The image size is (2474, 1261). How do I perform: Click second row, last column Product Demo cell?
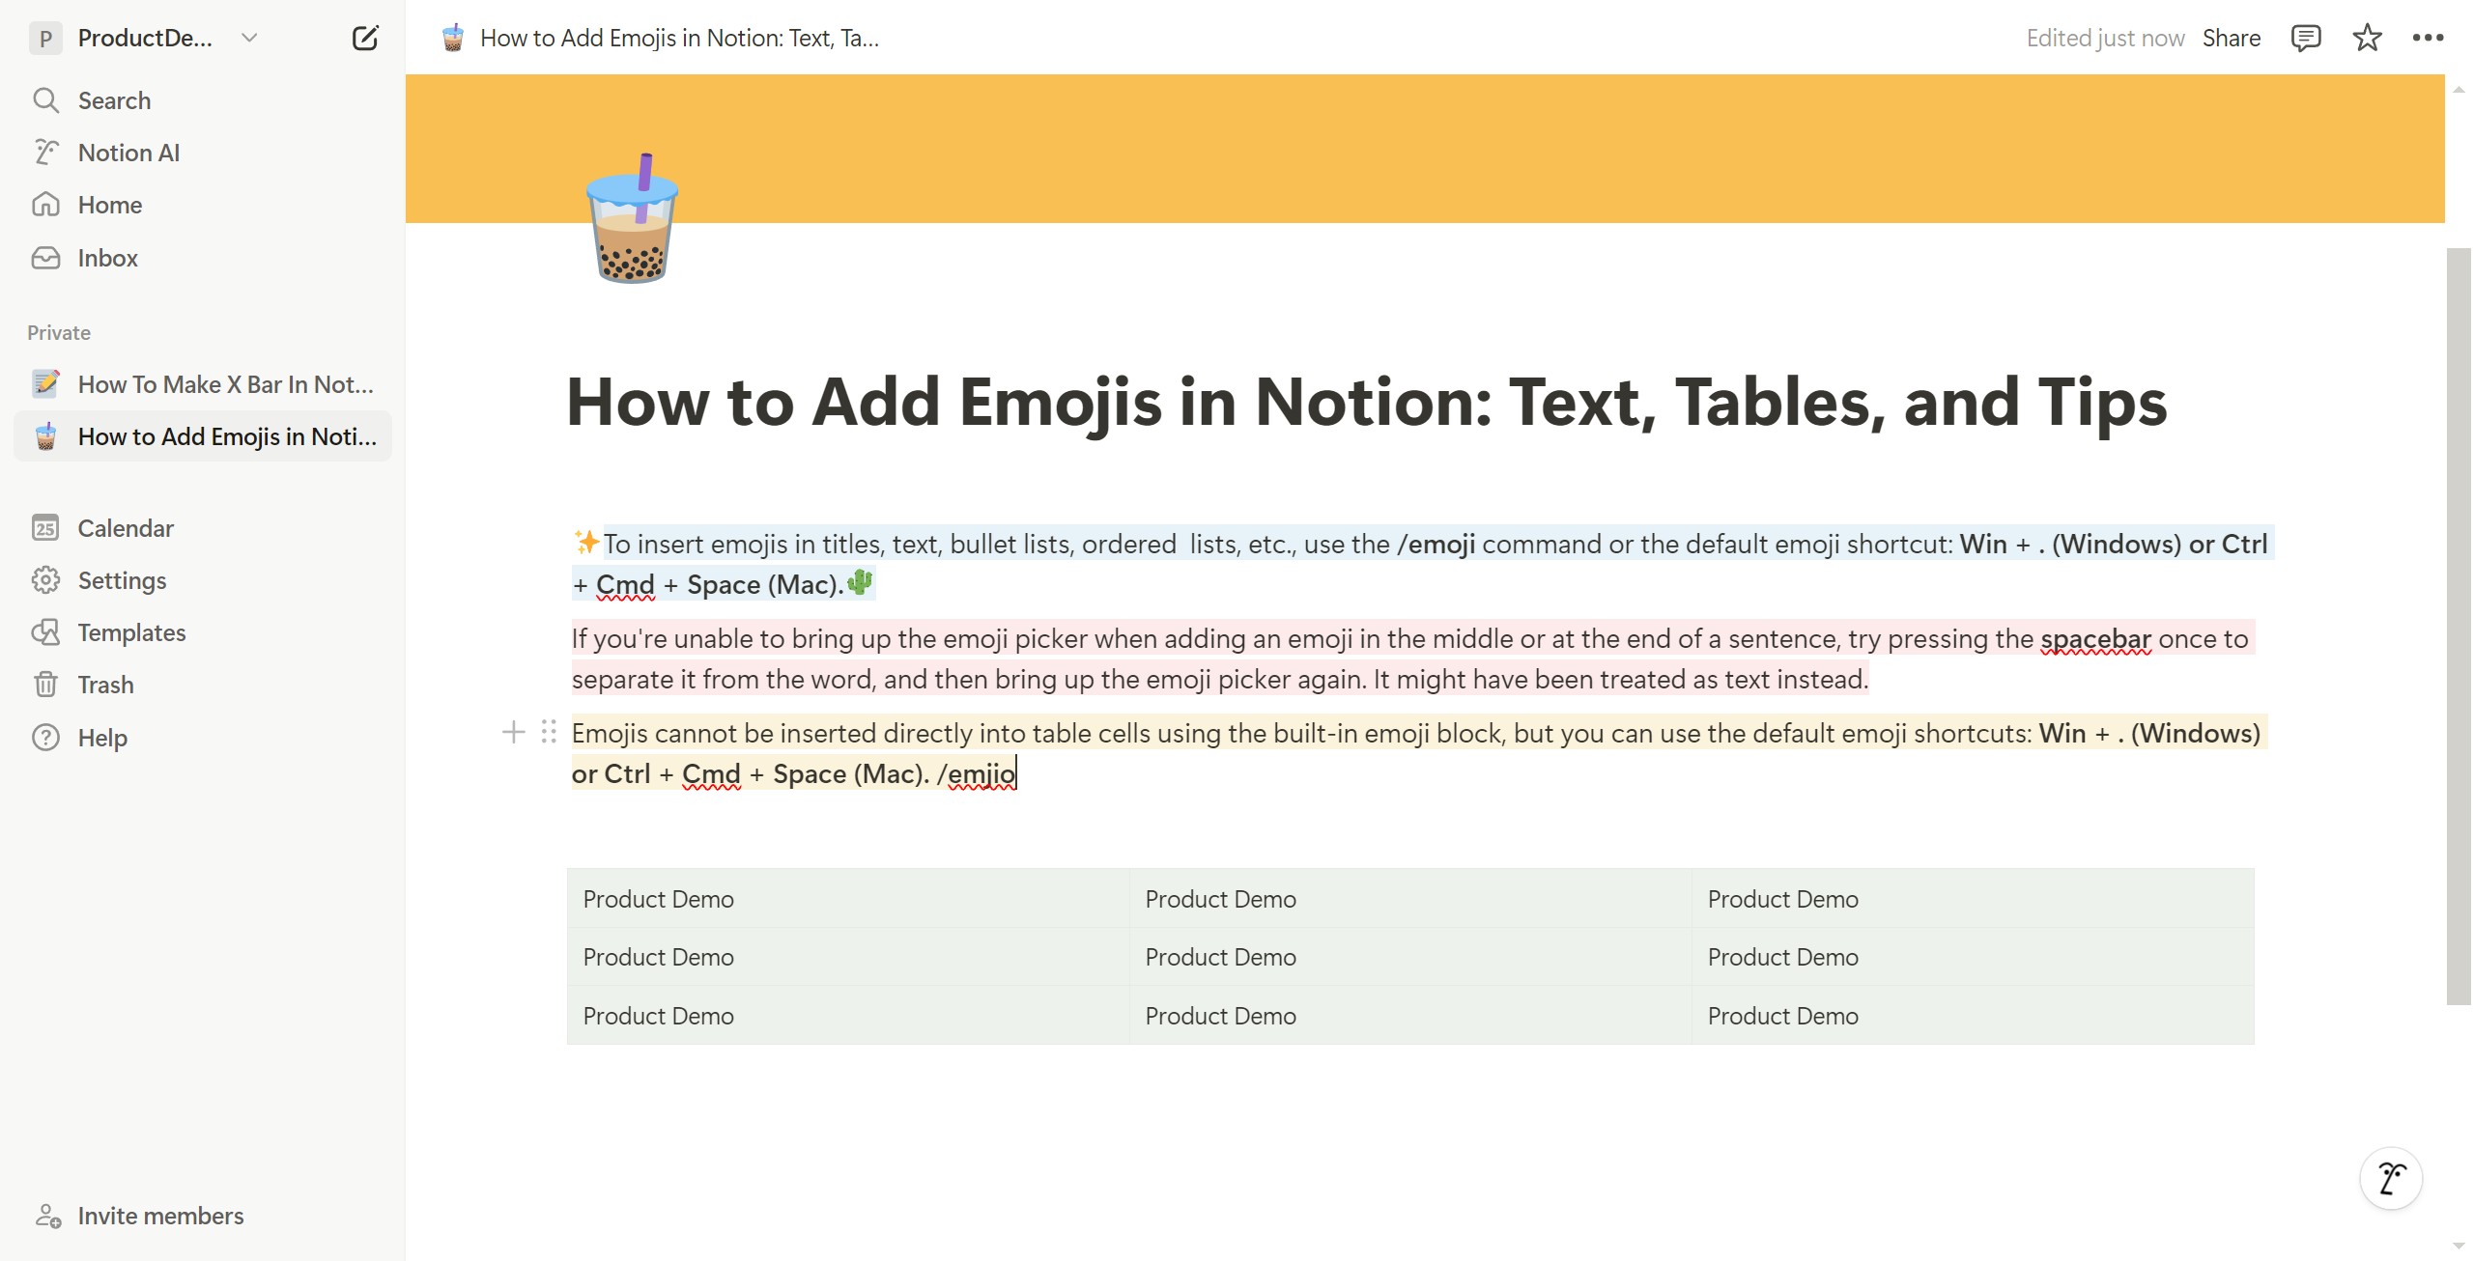[1973, 957]
